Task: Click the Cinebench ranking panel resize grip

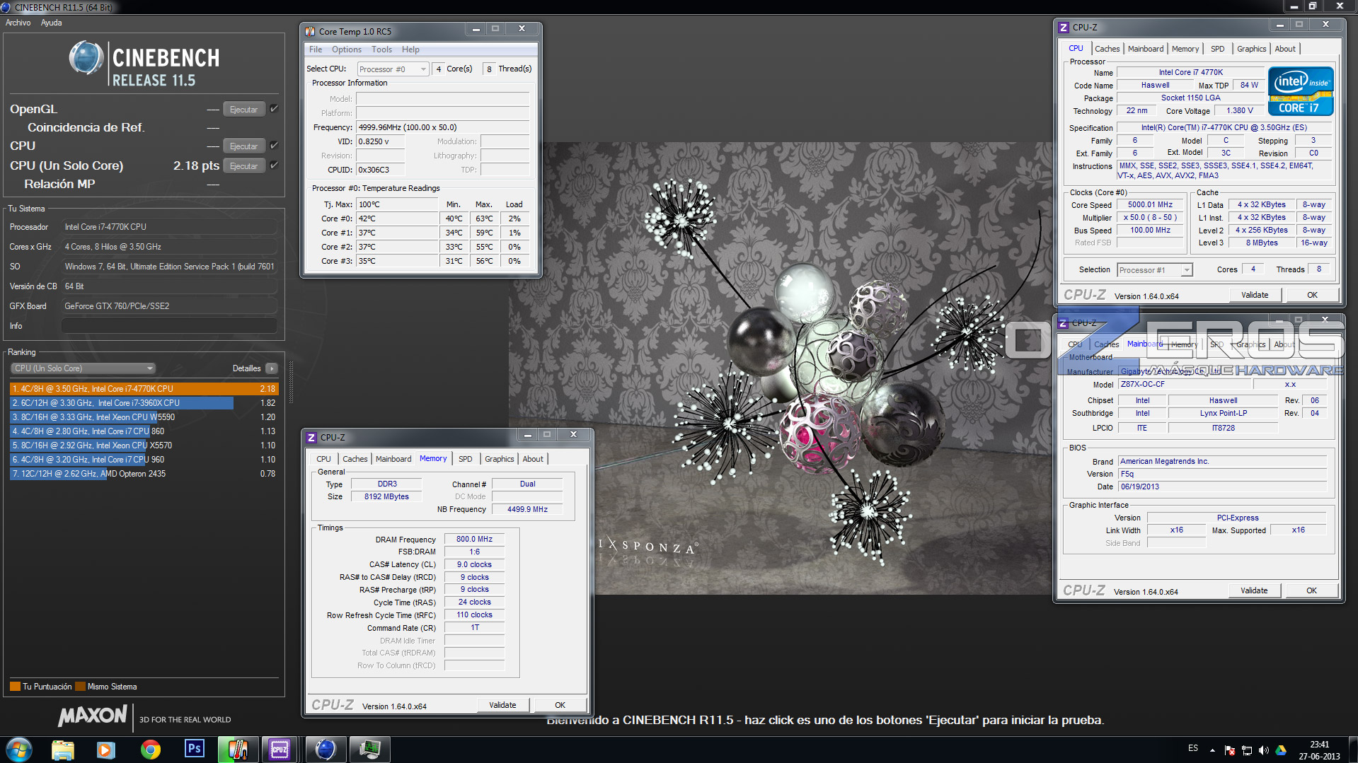Action: pos(291,383)
